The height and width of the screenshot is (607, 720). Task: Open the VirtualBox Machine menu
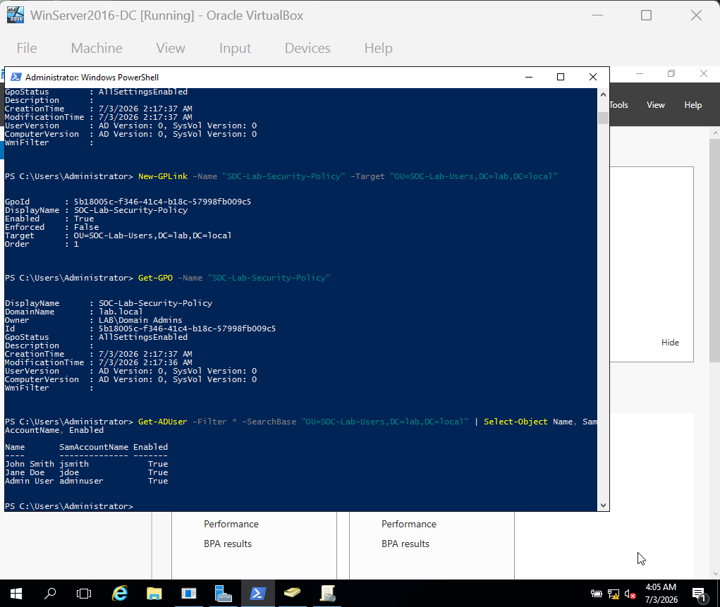pyautogui.click(x=97, y=48)
